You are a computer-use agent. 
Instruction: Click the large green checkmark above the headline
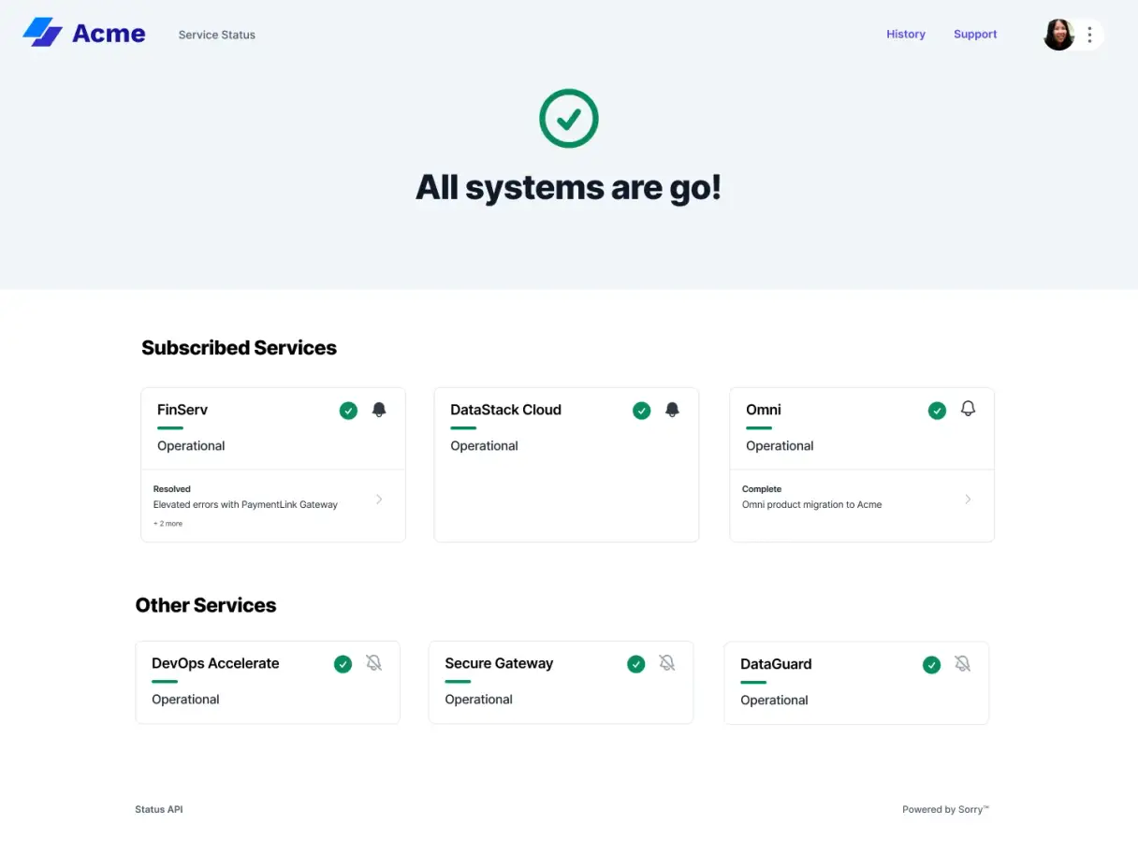pos(568,118)
